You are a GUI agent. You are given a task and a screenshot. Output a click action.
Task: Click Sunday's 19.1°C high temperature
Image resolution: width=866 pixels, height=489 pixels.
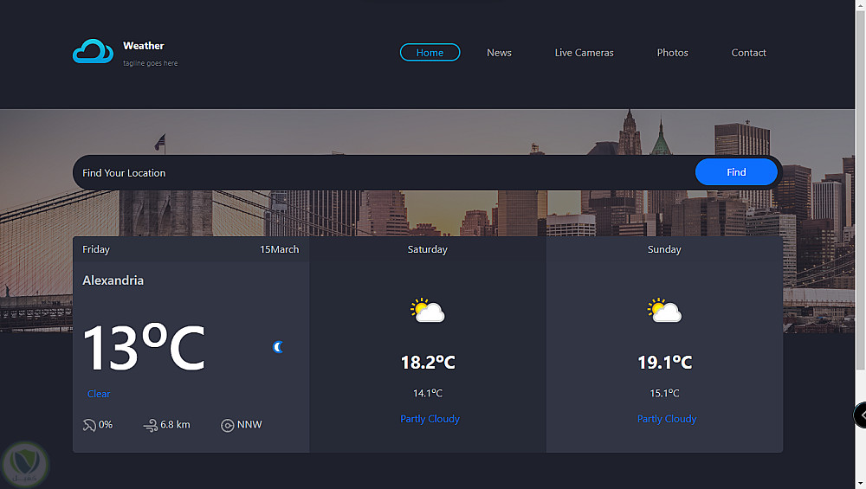665,363
